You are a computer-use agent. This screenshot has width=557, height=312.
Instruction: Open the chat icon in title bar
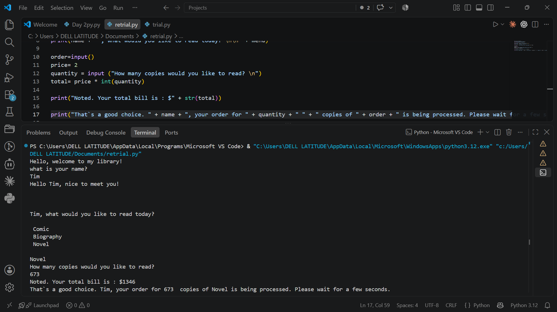click(381, 8)
